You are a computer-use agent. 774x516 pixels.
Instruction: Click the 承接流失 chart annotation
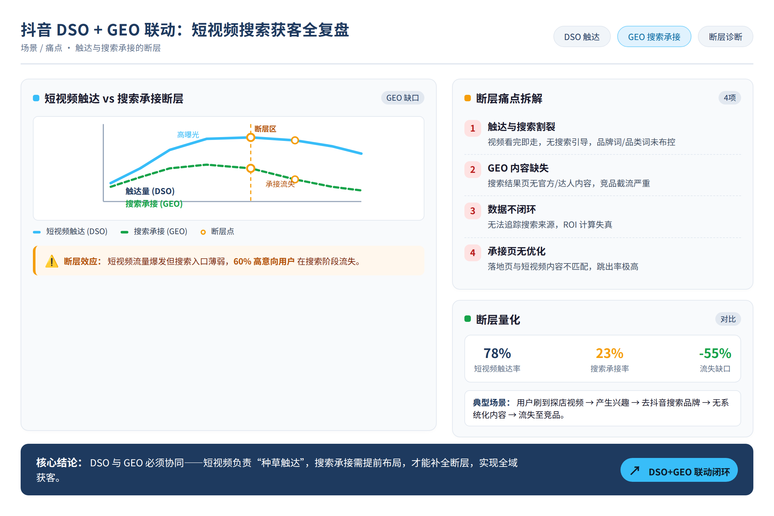click(280, 184)
